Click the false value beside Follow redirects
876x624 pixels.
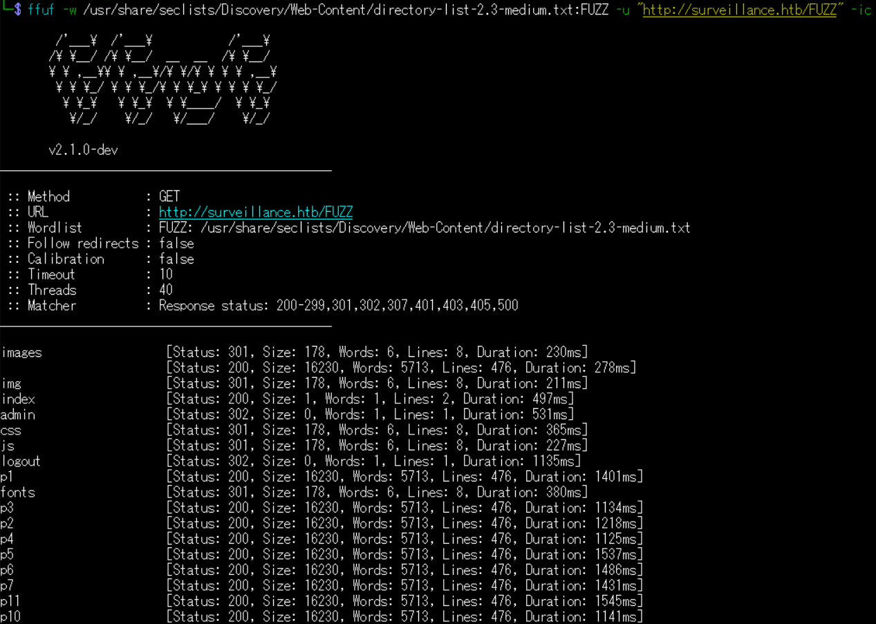click(176, 244)
